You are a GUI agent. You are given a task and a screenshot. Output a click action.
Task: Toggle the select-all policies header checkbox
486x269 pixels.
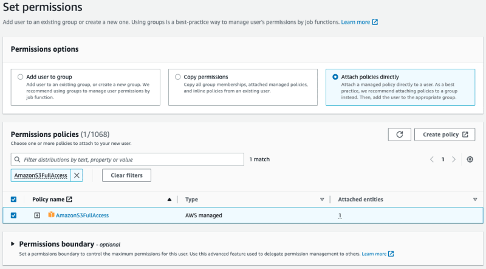13,200
